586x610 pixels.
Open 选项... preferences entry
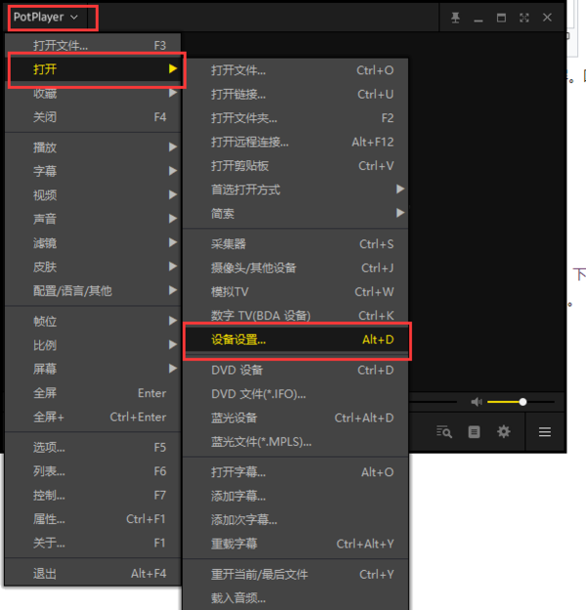[x=93, y=447]
